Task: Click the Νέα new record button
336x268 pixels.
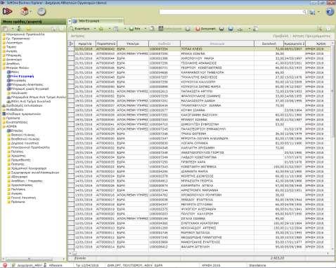Action: click(x=135, y=29)
